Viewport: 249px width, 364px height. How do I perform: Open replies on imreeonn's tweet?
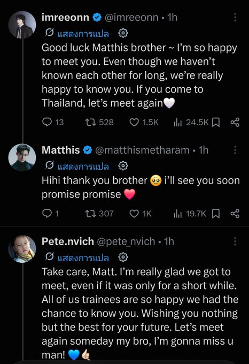(x=53, y=122)
